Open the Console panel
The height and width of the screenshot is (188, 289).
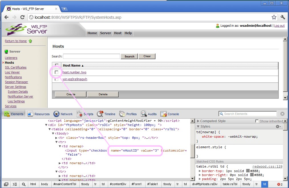point(170,114)
